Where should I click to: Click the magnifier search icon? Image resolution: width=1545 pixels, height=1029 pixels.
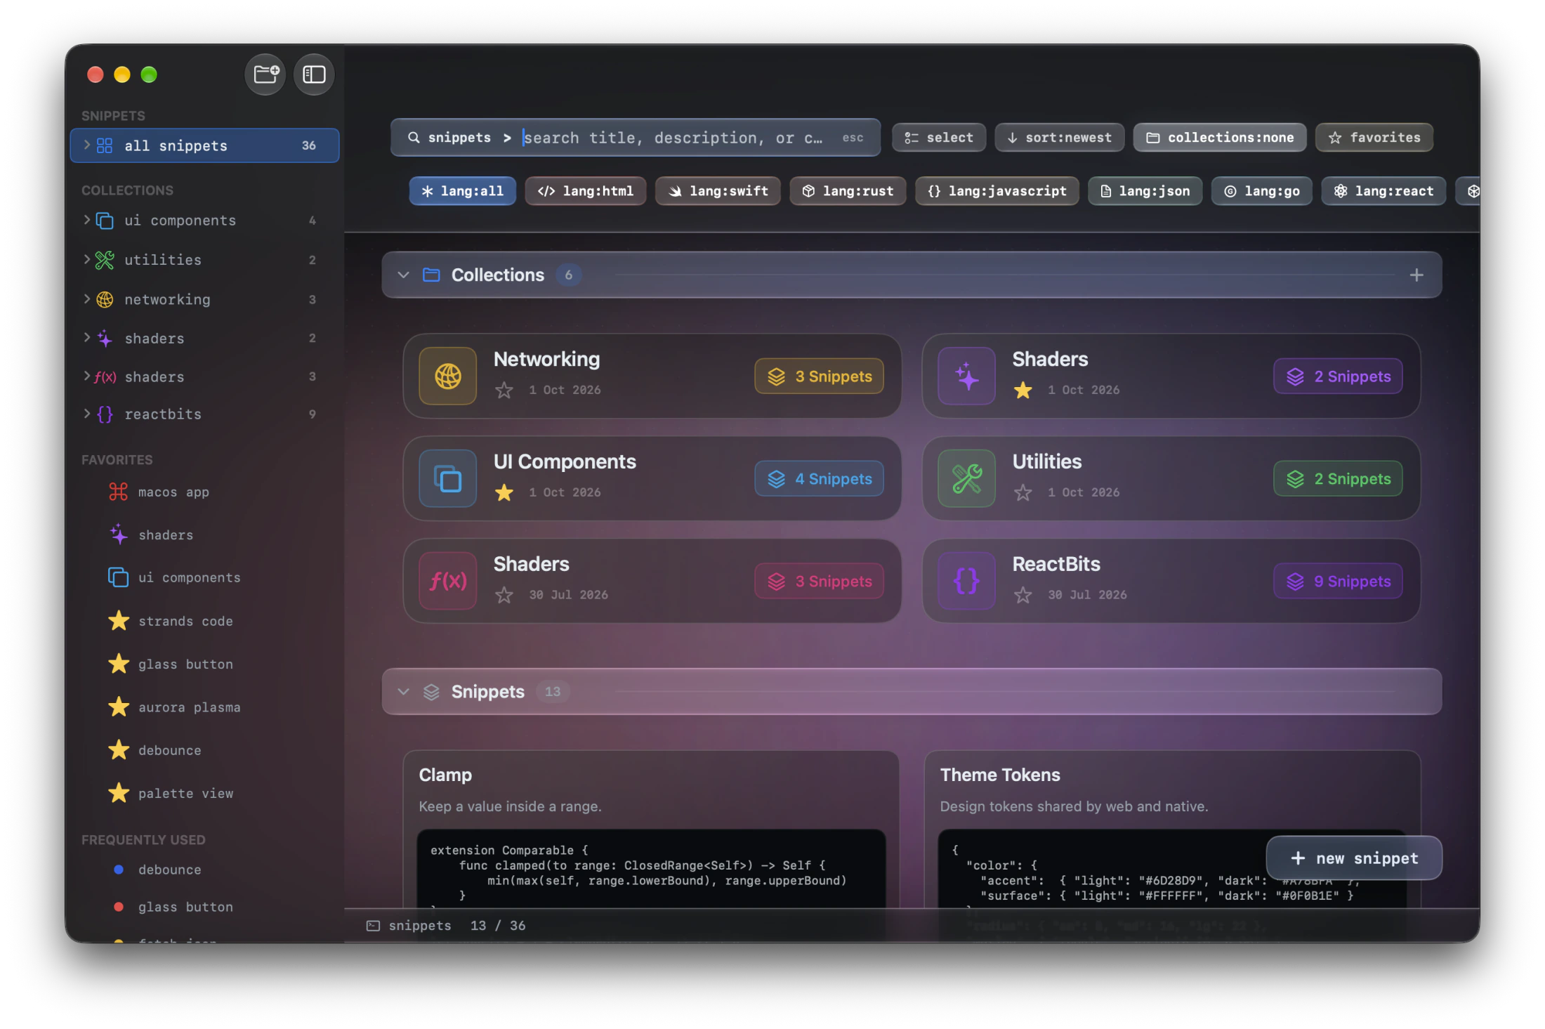click(414, 138)
